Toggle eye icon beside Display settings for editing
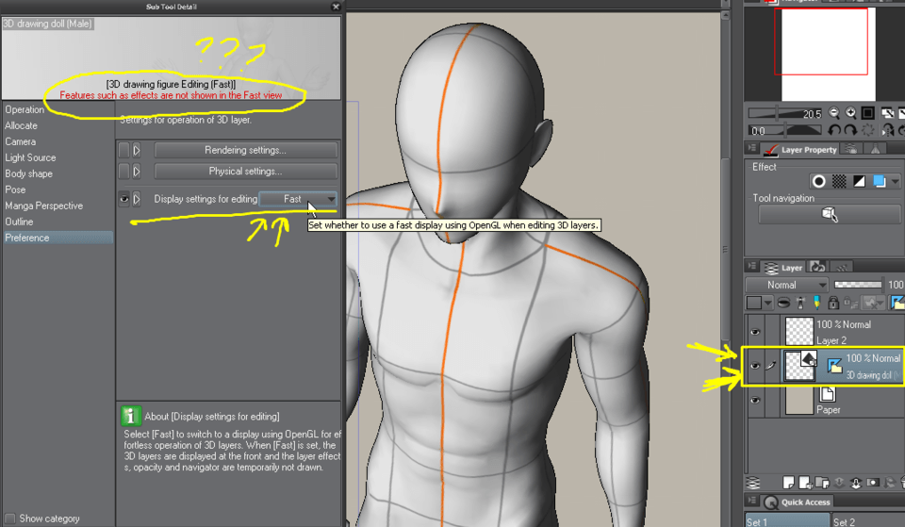The height and width of the screenshot is (527, 905). click(123, 199)
